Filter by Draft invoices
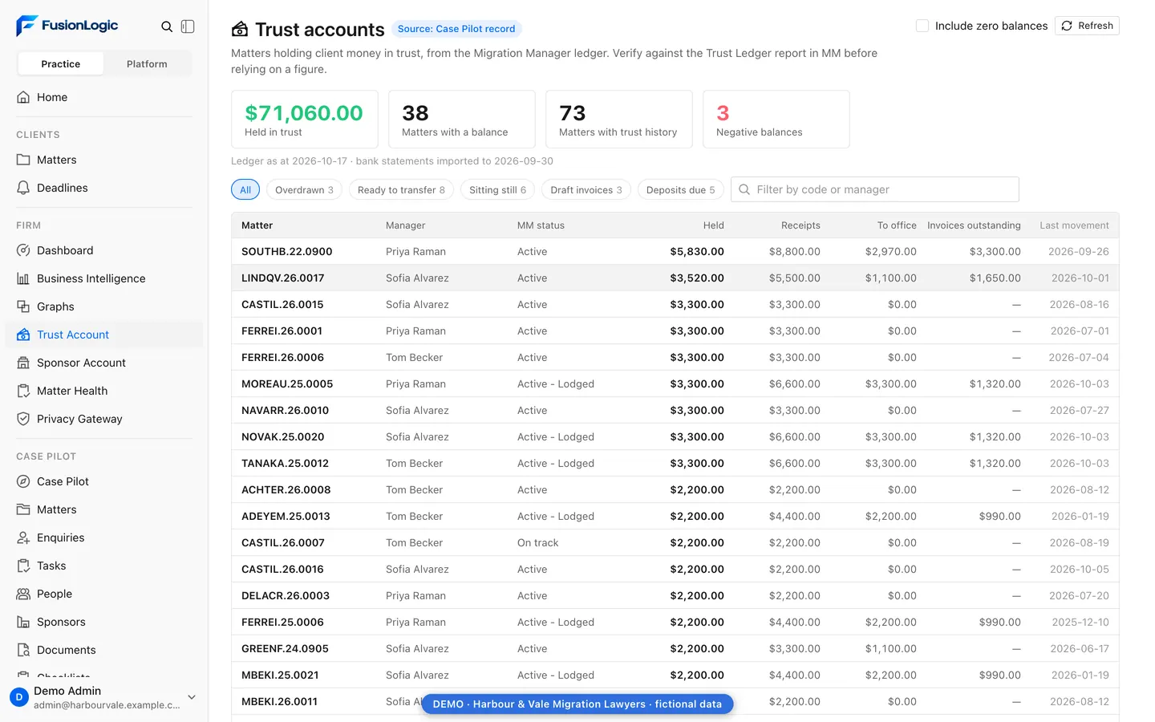 click(x=586, y=189)
